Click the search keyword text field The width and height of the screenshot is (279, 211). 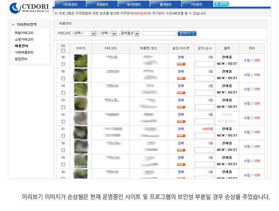coord(159,33)
